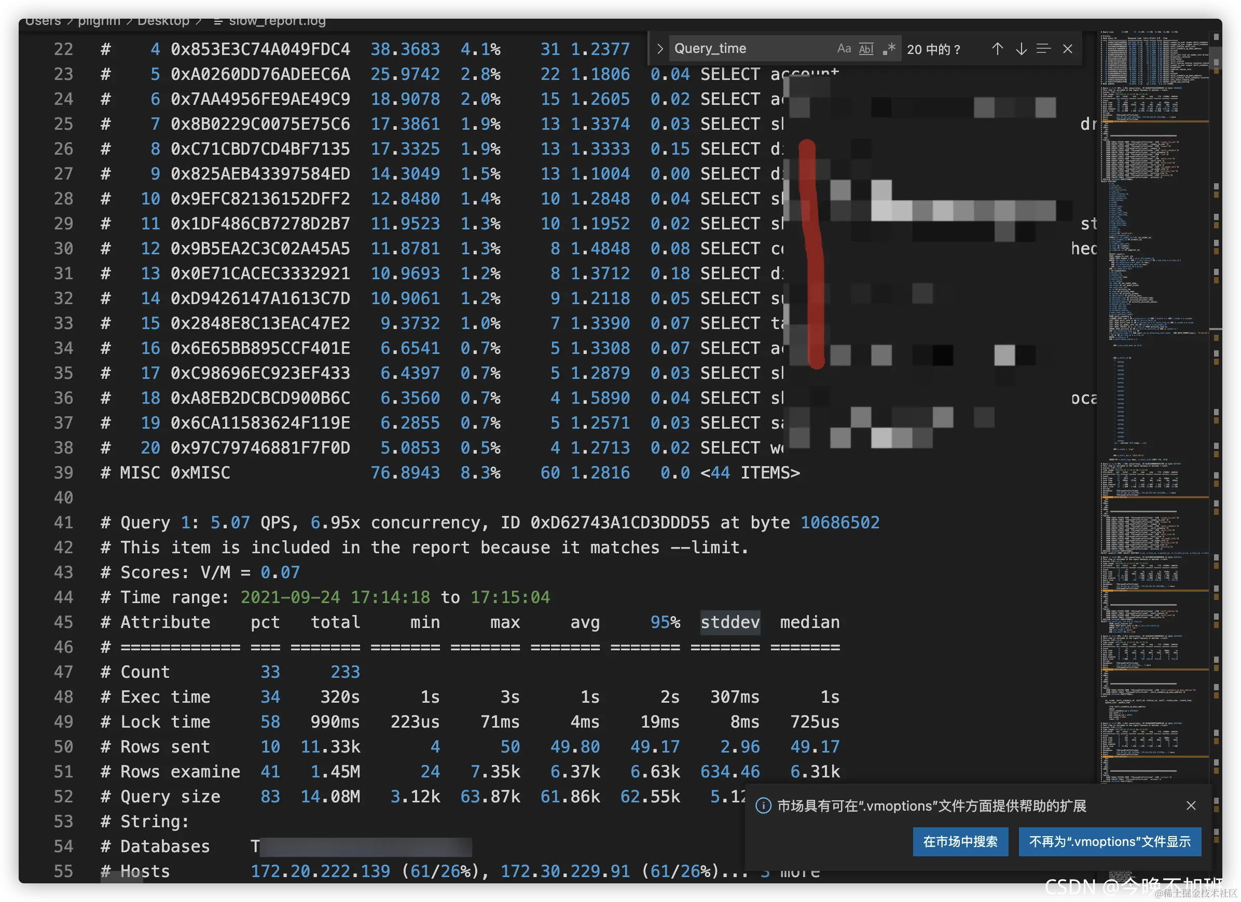Click the notification info icon
This screenshot has width=1241, height=902.
[763, 805]
